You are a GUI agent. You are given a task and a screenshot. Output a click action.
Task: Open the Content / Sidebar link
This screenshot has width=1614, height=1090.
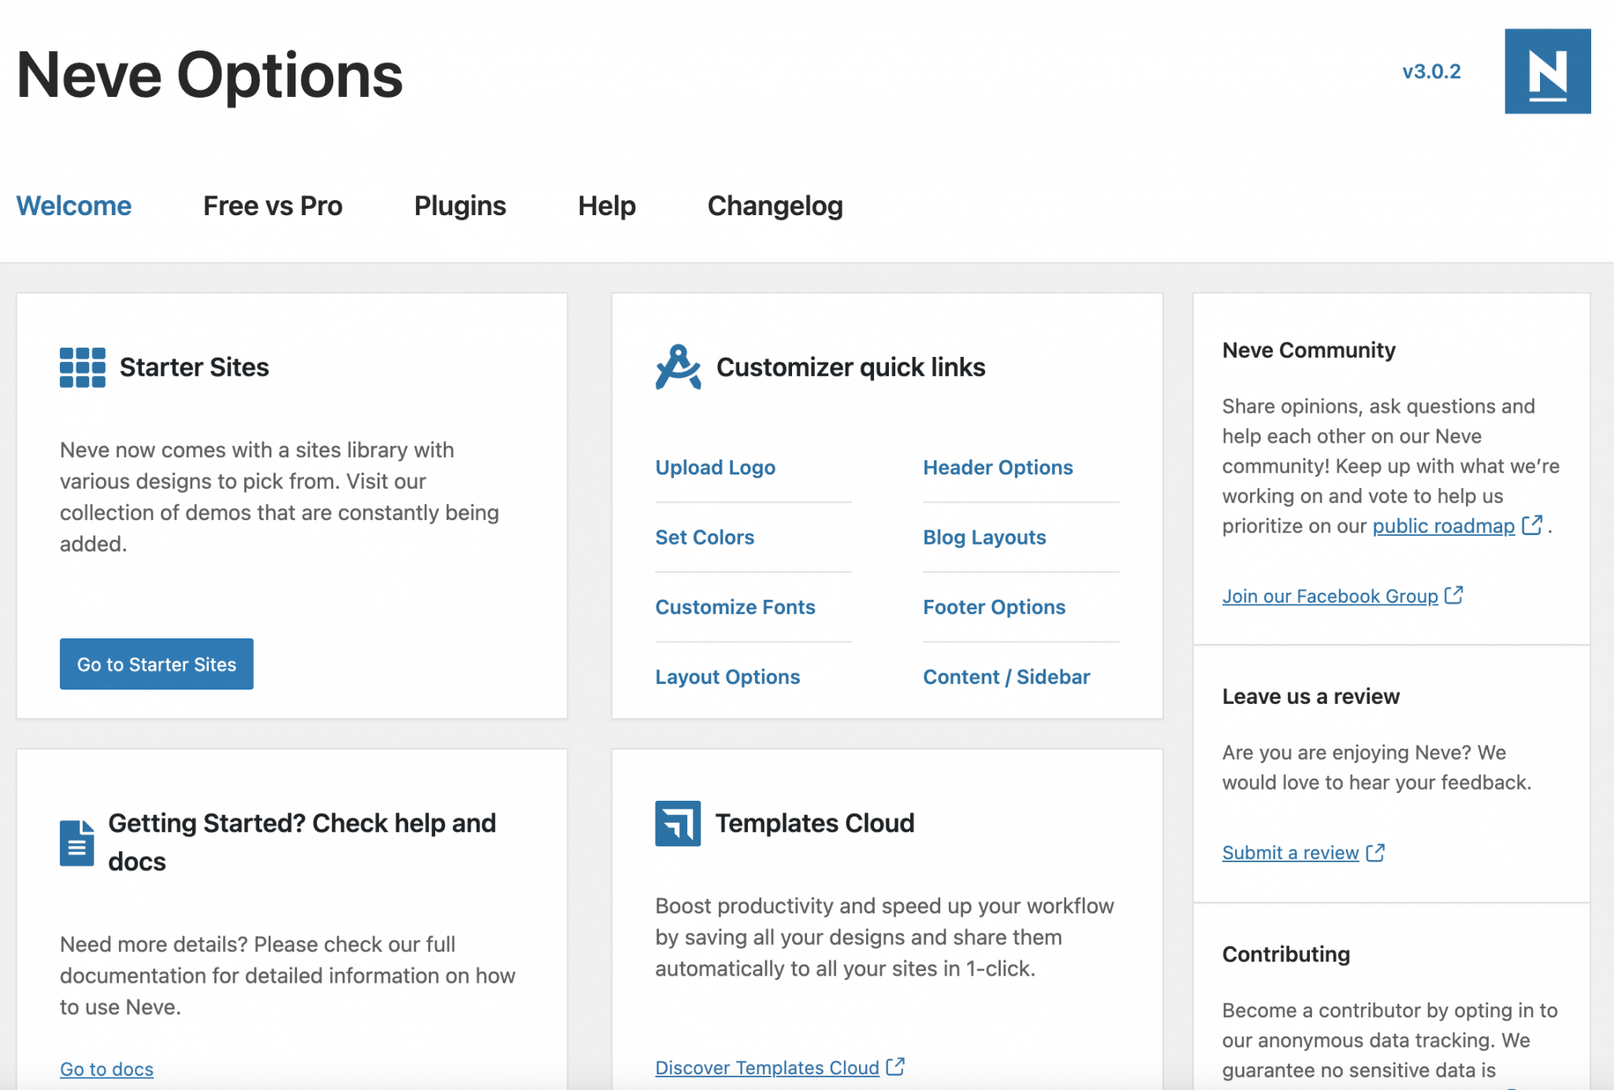(x=1006, y=677)
